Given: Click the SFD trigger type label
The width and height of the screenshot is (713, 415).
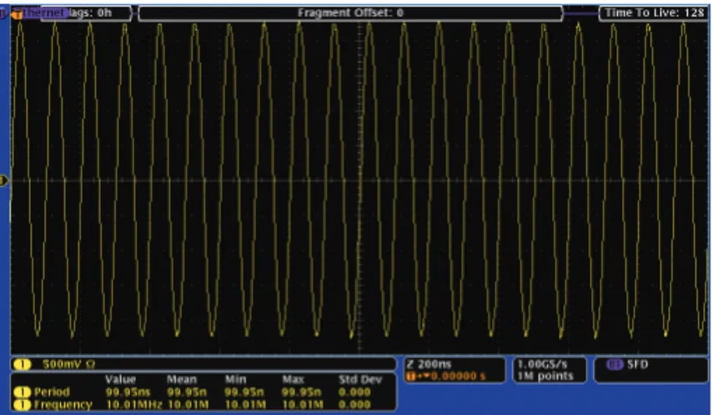Looking at the screenshot, I should tap(637, 364).
